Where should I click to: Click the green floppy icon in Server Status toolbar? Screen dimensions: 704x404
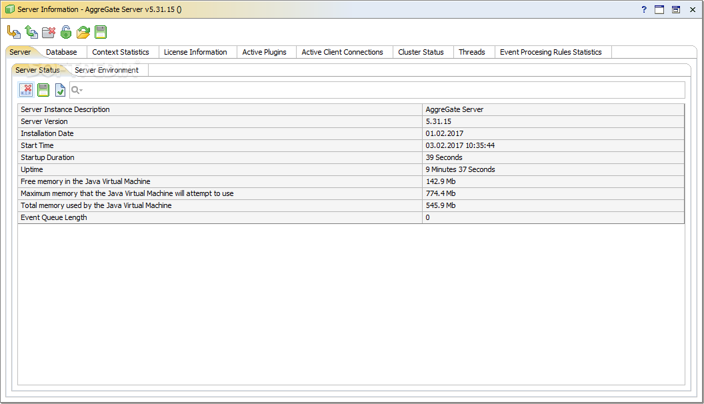[43, 90]
